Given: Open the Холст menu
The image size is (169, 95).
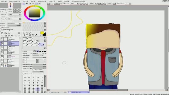Looking at the screenshot, I should tap(25, 1).
